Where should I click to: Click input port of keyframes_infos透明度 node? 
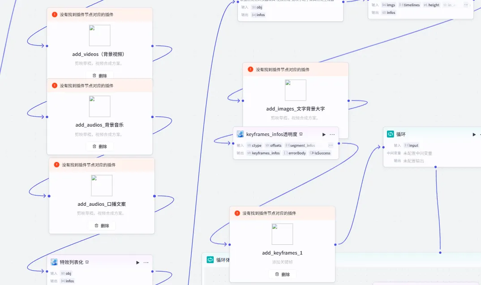[x=233, y=143]
